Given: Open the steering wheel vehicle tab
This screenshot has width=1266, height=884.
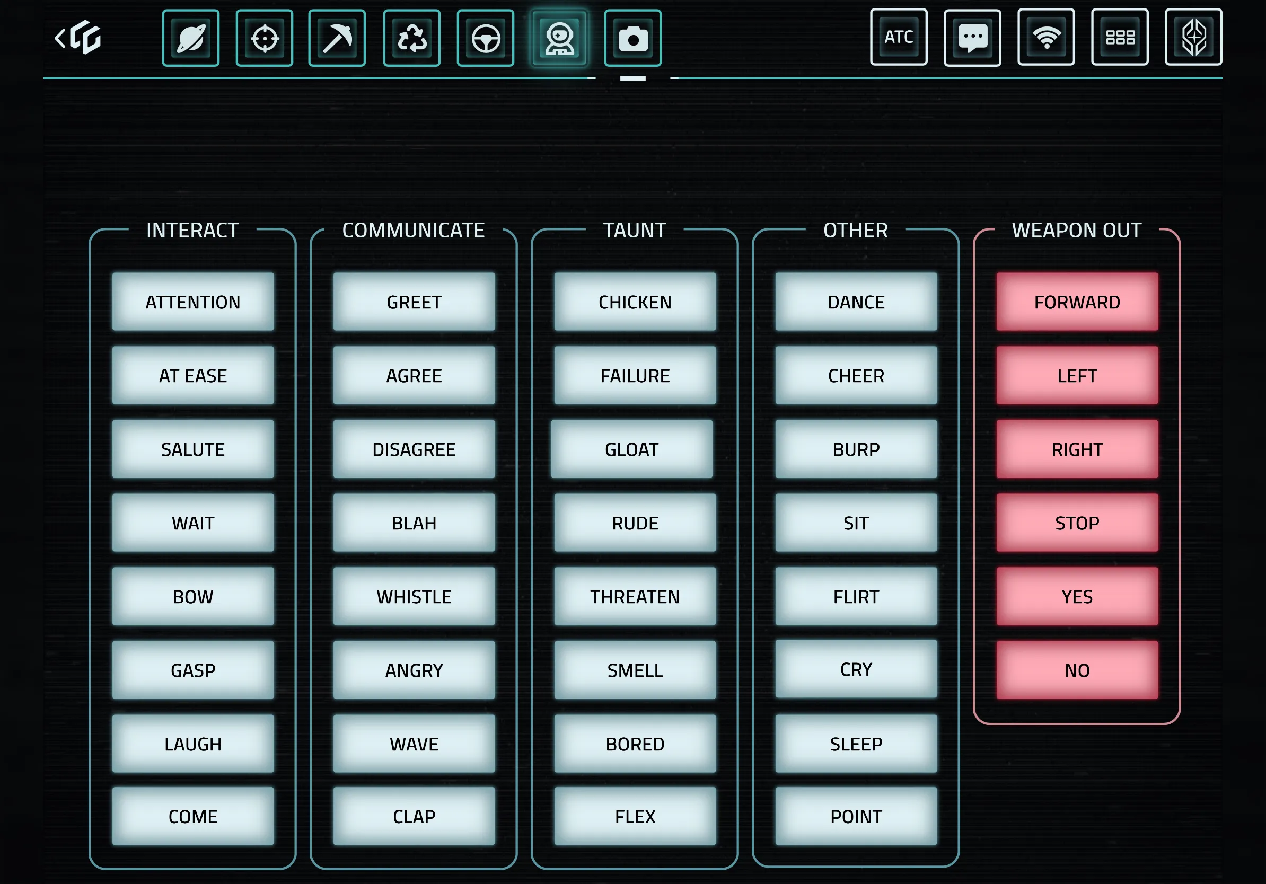Looking at the screenshot, I should 486,38.
